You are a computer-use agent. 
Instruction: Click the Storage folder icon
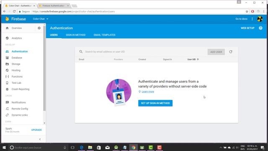(x=7, y=64)
